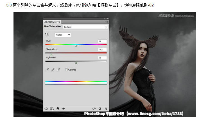The width and height of the screenshot is (199, 119).
Task: Open the Custom preset dropdown
Action: pyautogui.click(x=85, y=27)
